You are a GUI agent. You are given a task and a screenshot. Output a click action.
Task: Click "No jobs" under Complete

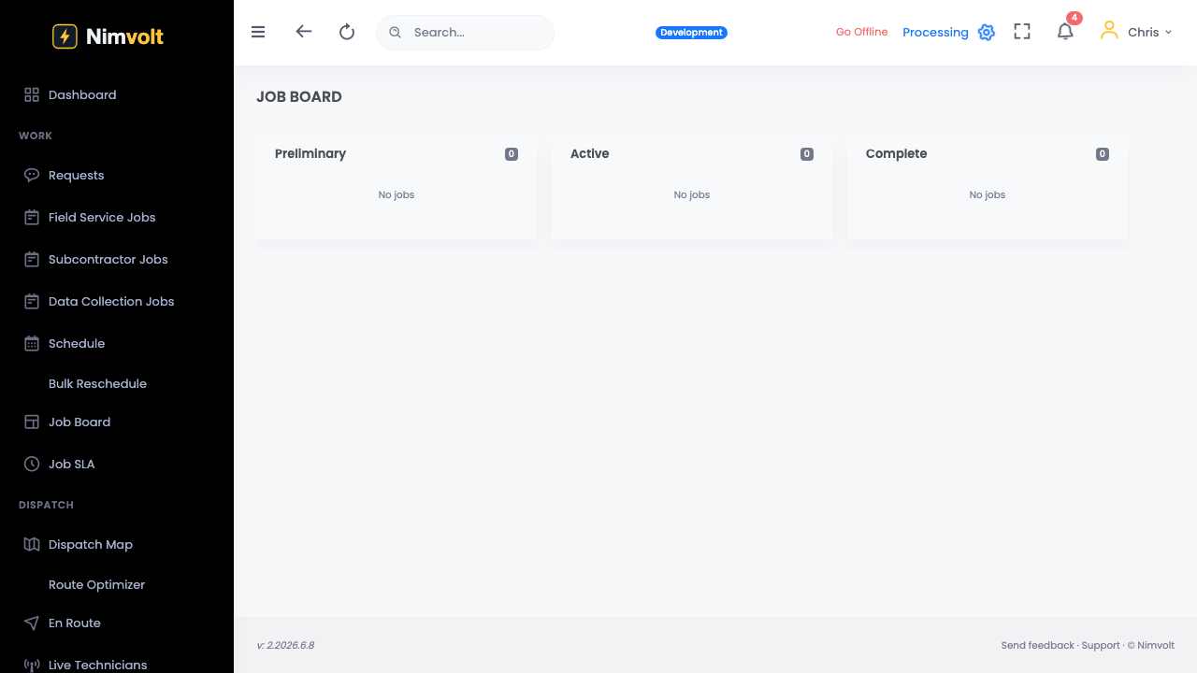[988, 194]
